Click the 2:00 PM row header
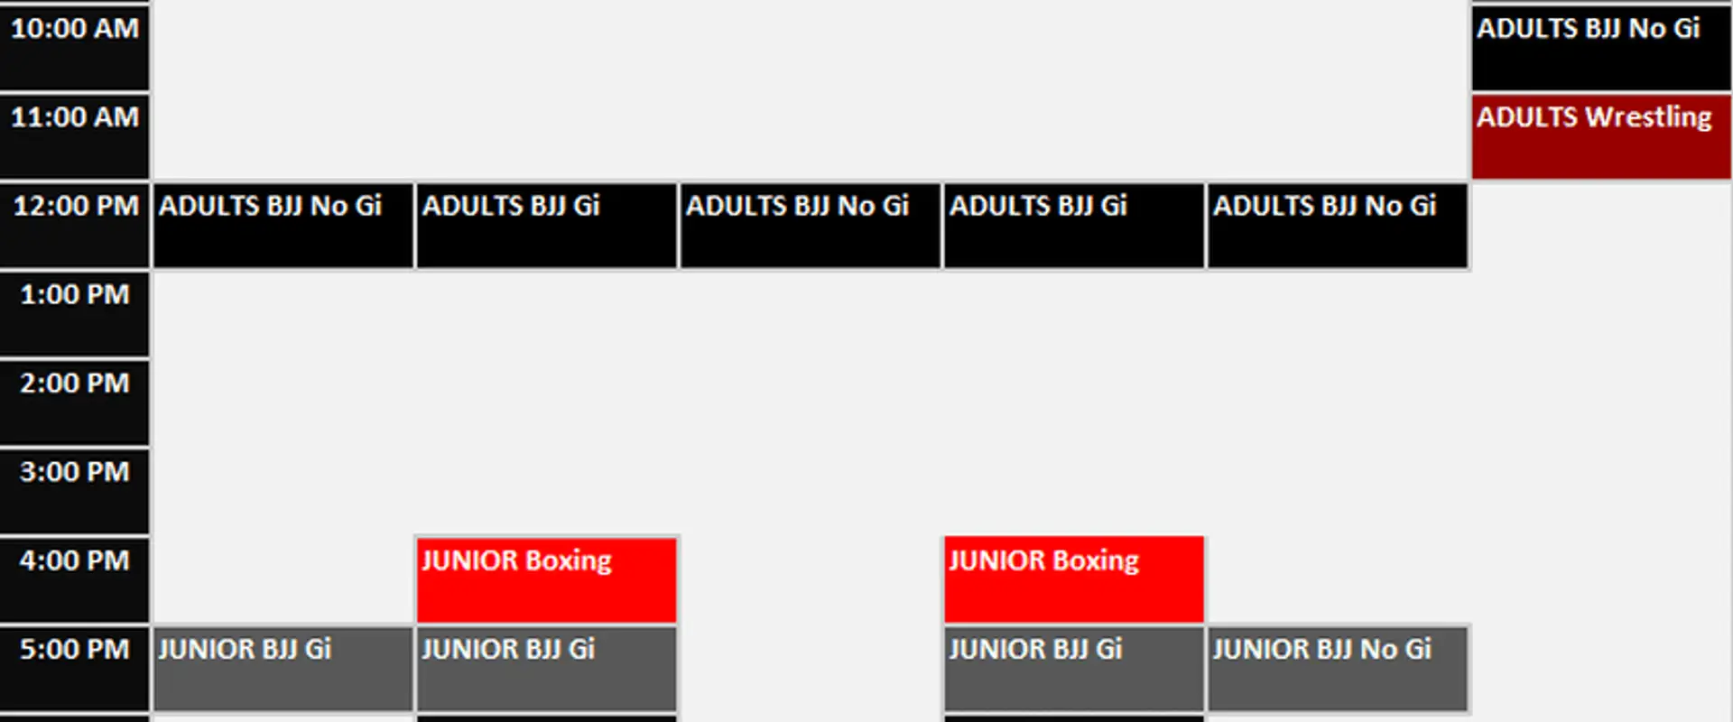1733x722 pixels. [x=75, y=401]
